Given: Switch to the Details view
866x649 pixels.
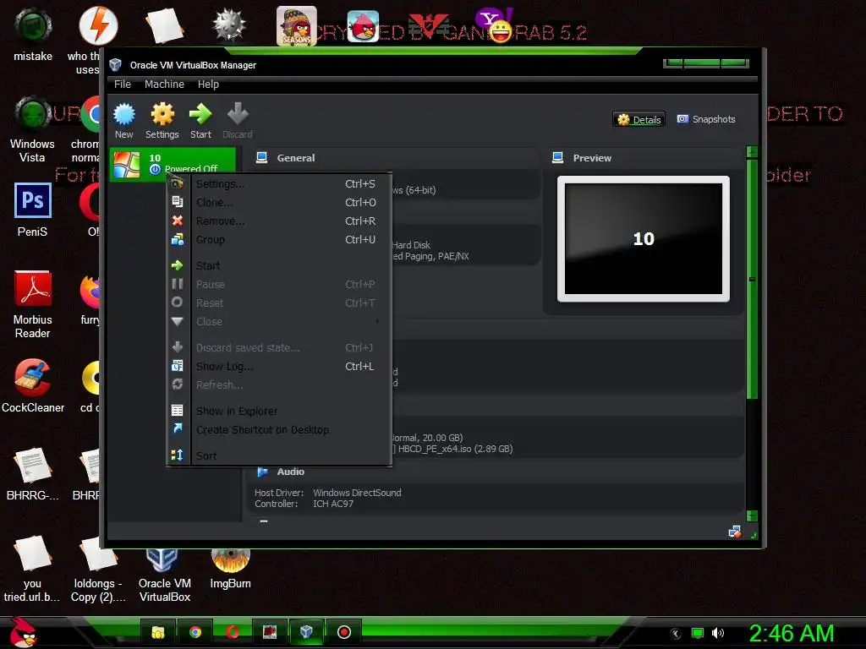Looking at the screenshot, I should pos(639,119).
